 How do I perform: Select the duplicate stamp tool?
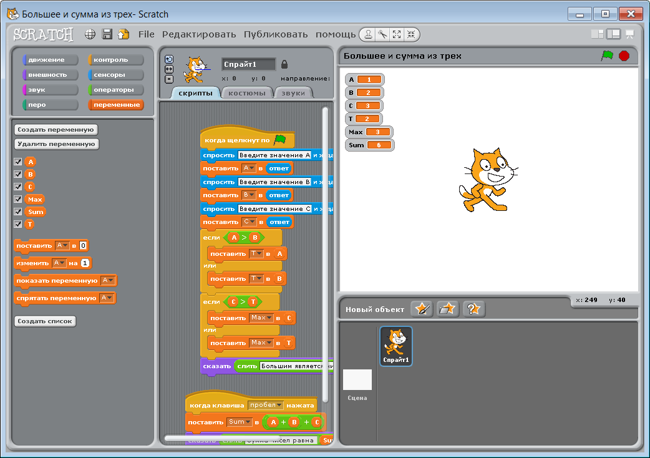point(367,34)
